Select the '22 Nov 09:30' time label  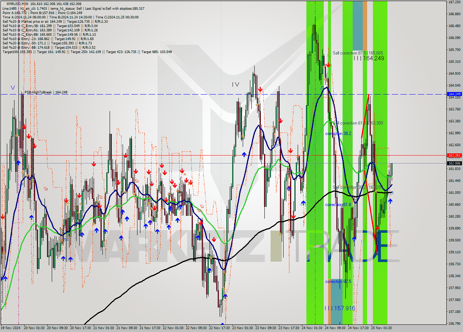(196, 328)
